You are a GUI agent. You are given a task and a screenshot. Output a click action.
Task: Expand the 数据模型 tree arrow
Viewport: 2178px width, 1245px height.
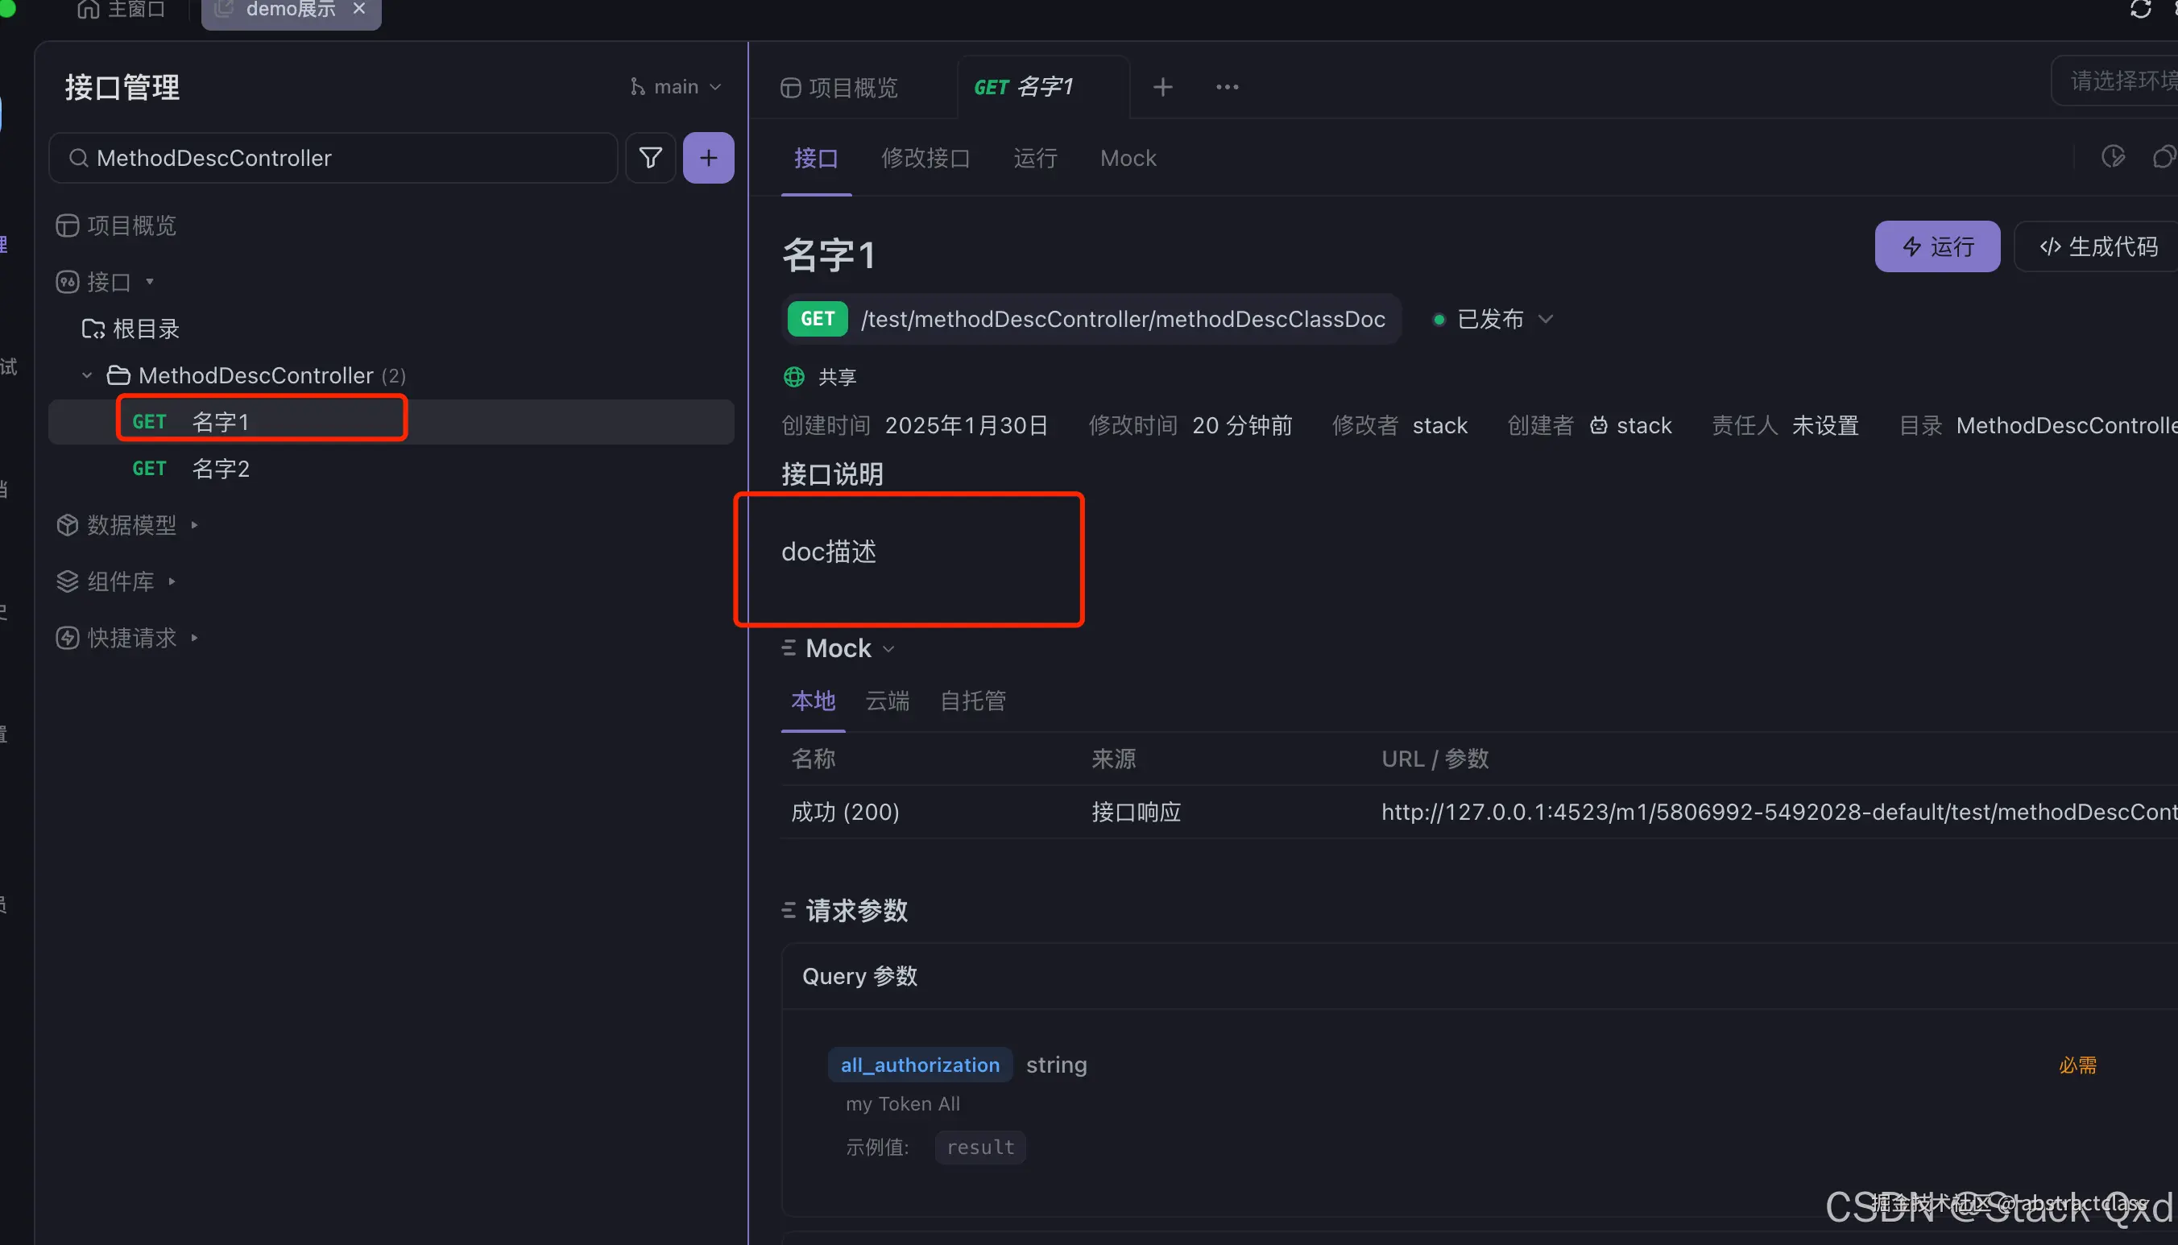point(195,525)
